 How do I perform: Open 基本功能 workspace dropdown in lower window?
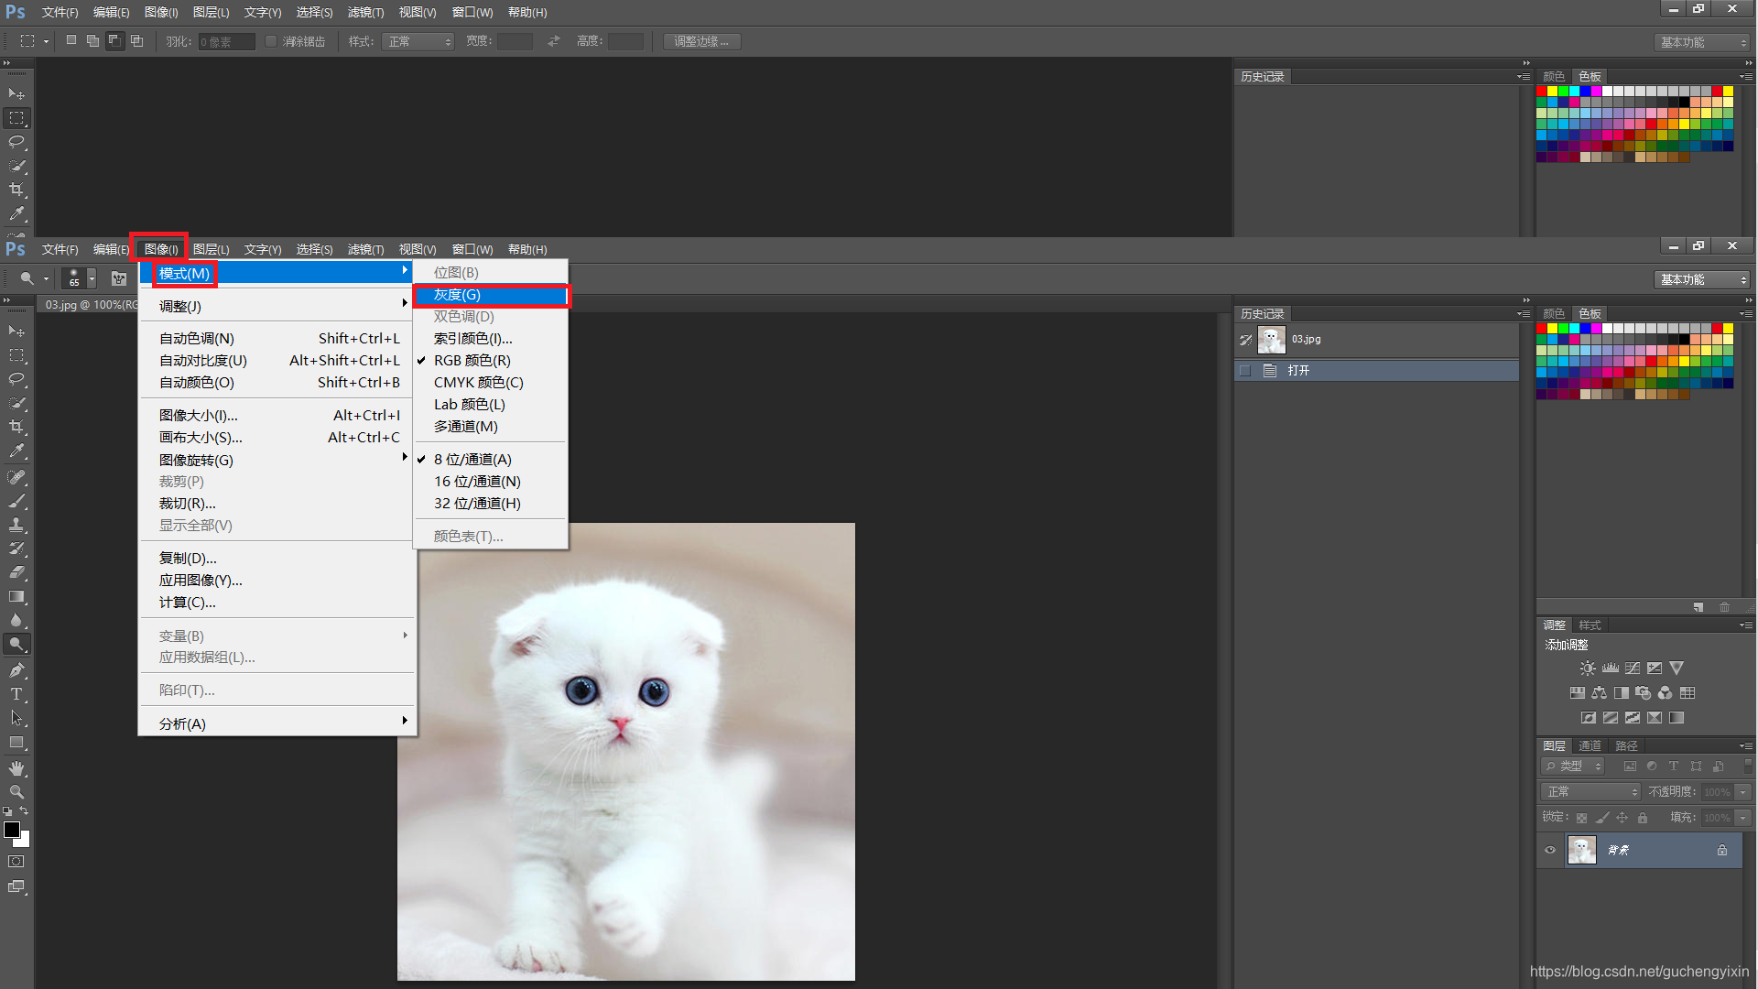pyautogui.click(x=1702, y=279)
